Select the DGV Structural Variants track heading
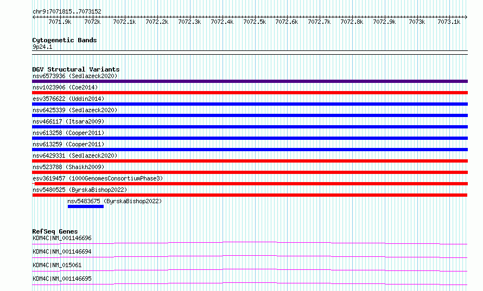The image size is (483, 291). click(x=76, y=69)
